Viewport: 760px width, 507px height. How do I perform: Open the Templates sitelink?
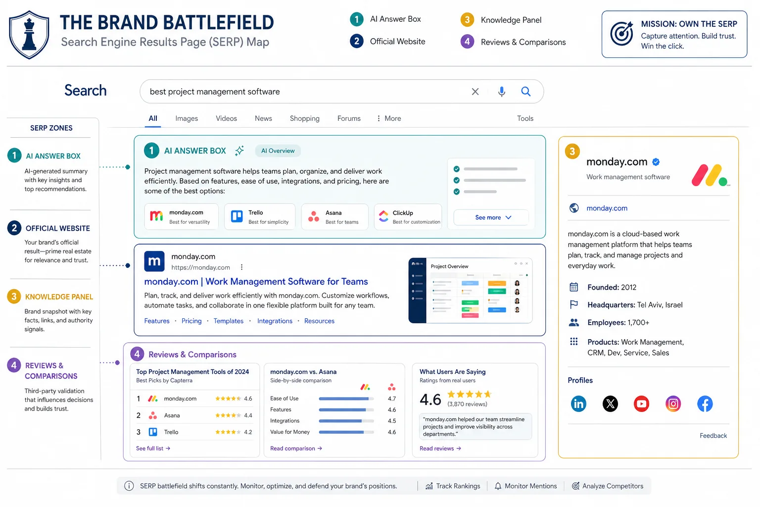click(229, 321)
